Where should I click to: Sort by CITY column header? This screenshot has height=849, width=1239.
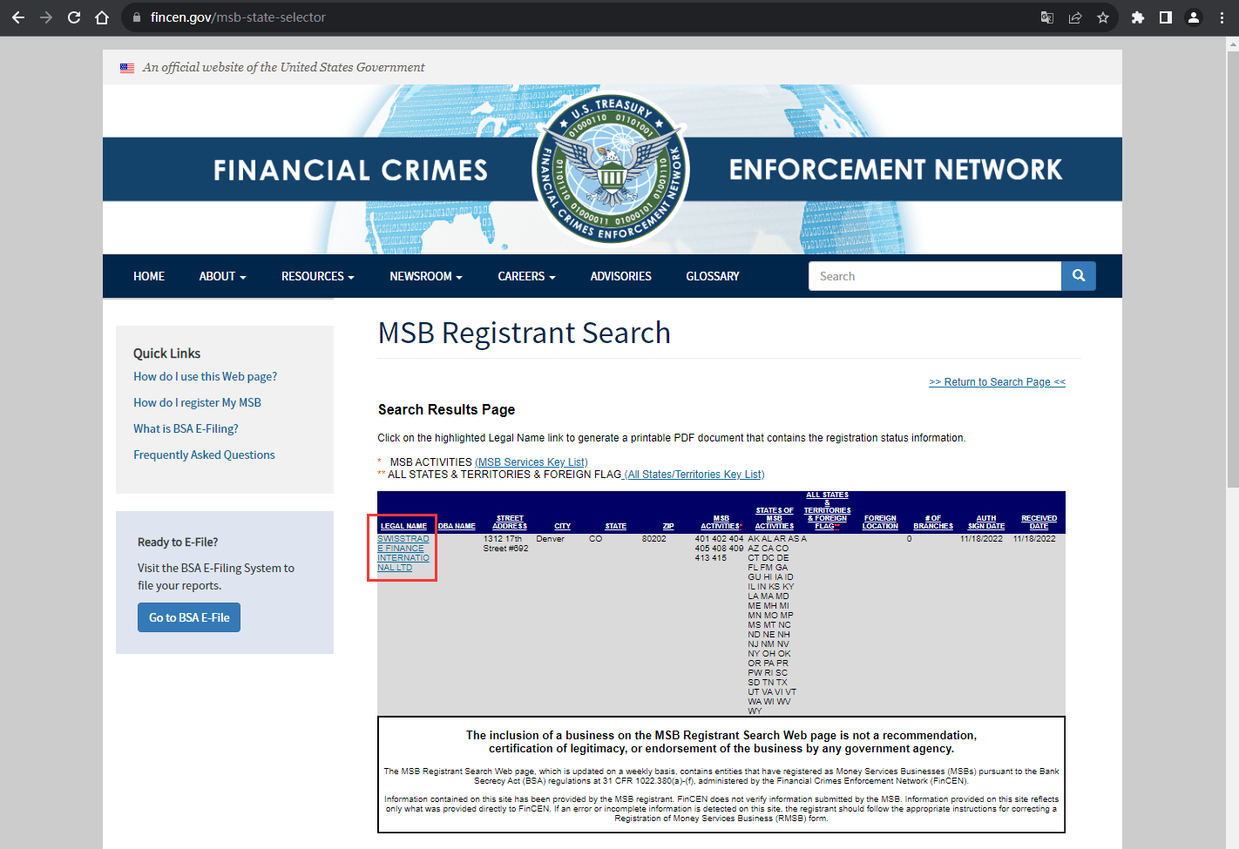click(x=563, y=526)
